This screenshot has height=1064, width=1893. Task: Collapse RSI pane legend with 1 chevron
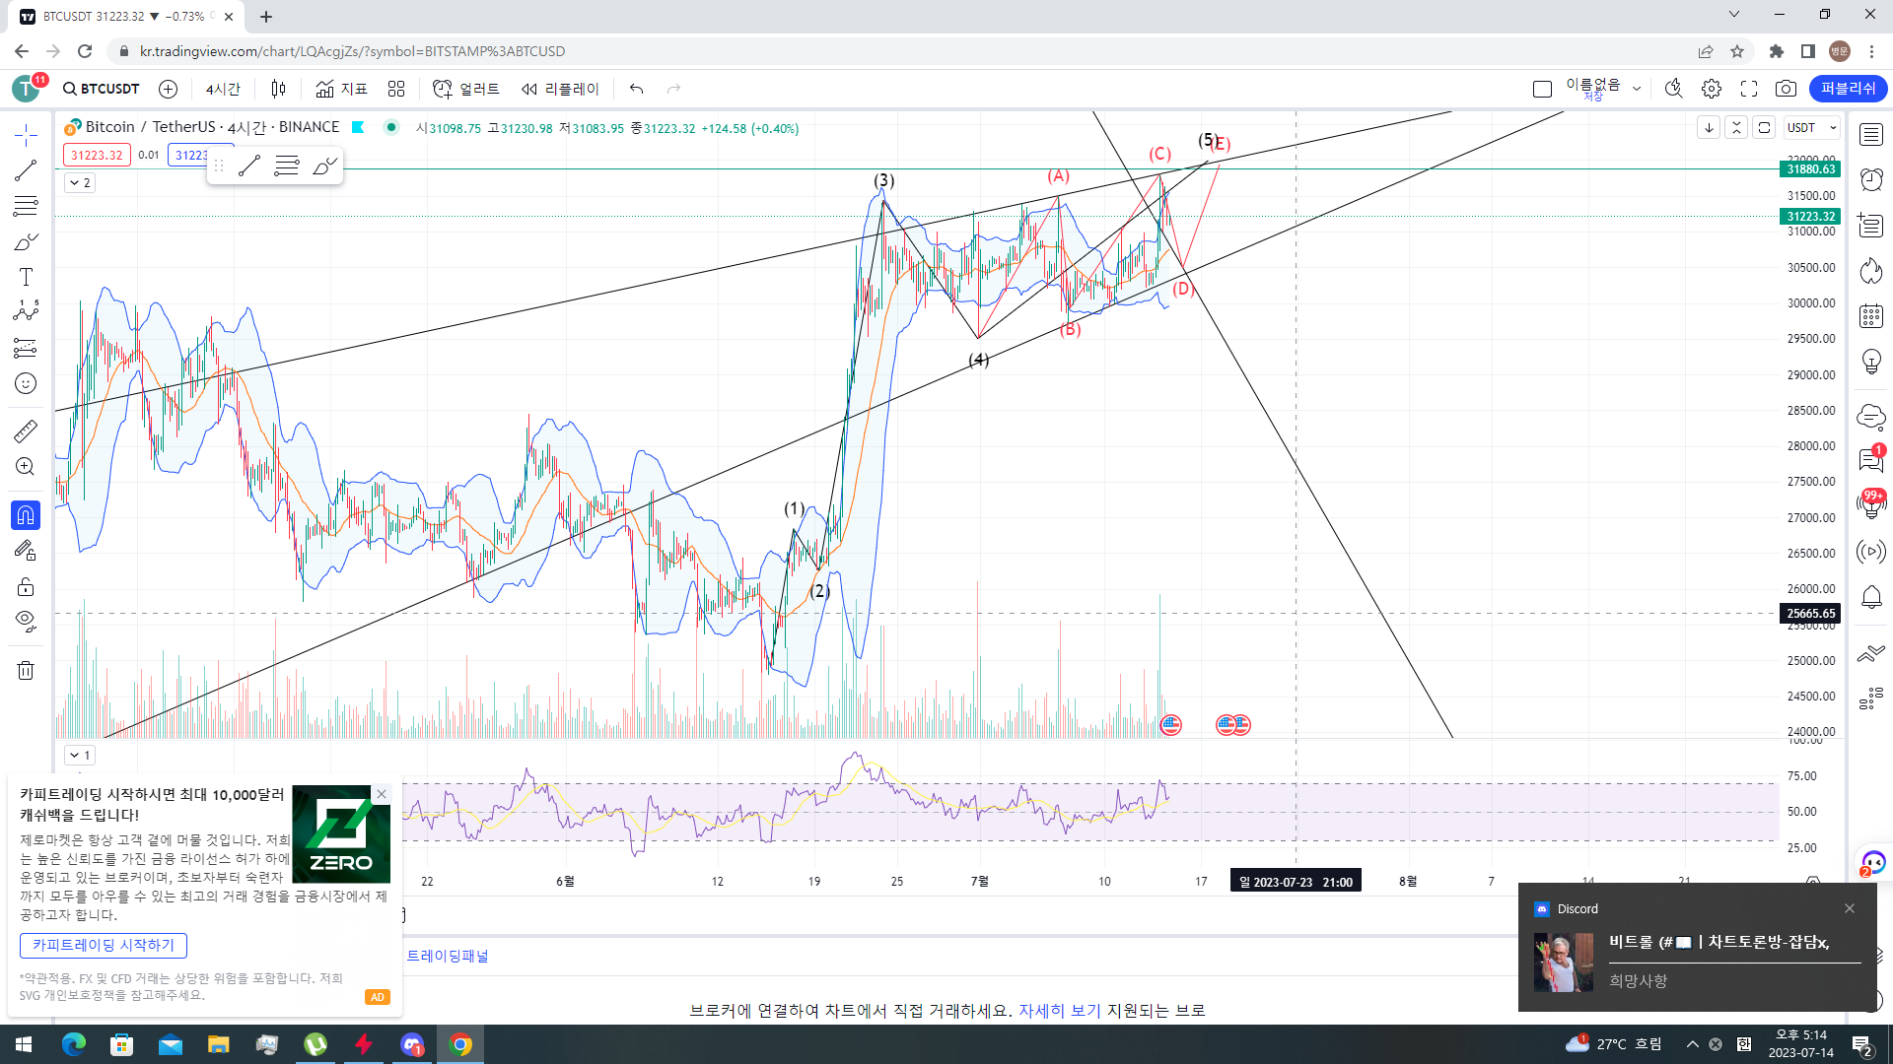pyautogui.click(x=80, y=755)
